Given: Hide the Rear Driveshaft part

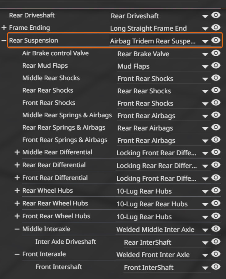Looking at the screenshot, I should coord(215,15).
